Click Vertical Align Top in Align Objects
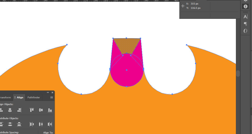 click(x=32, y=110)
